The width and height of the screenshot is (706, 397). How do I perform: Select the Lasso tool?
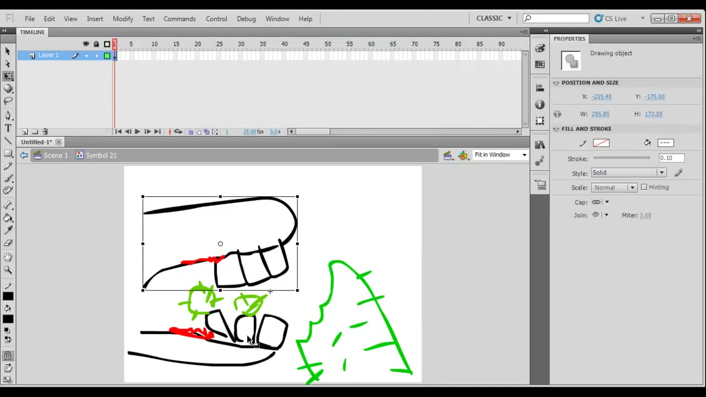pos(8,101)
